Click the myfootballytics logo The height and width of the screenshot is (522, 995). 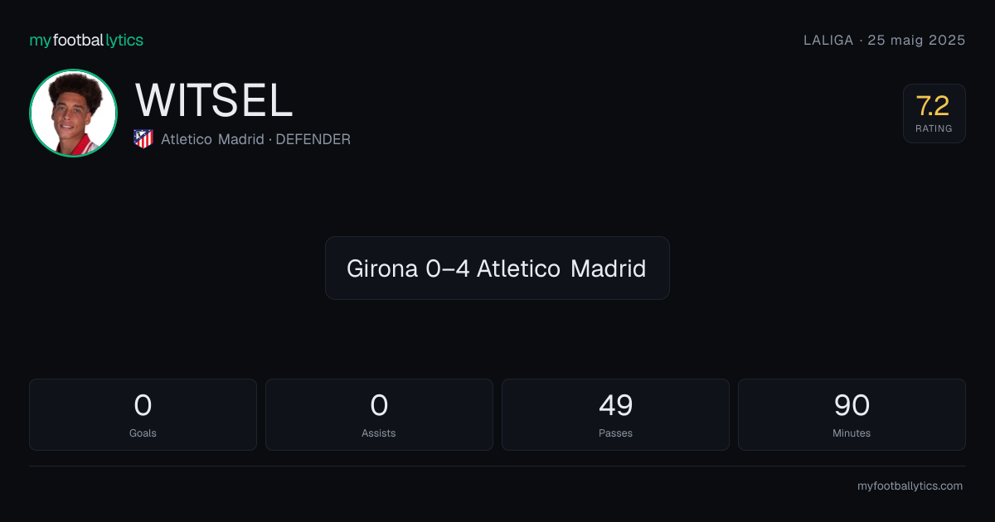86,40
